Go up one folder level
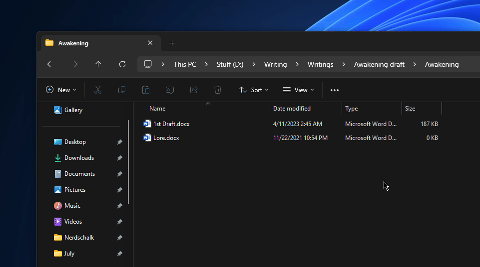 98,64
